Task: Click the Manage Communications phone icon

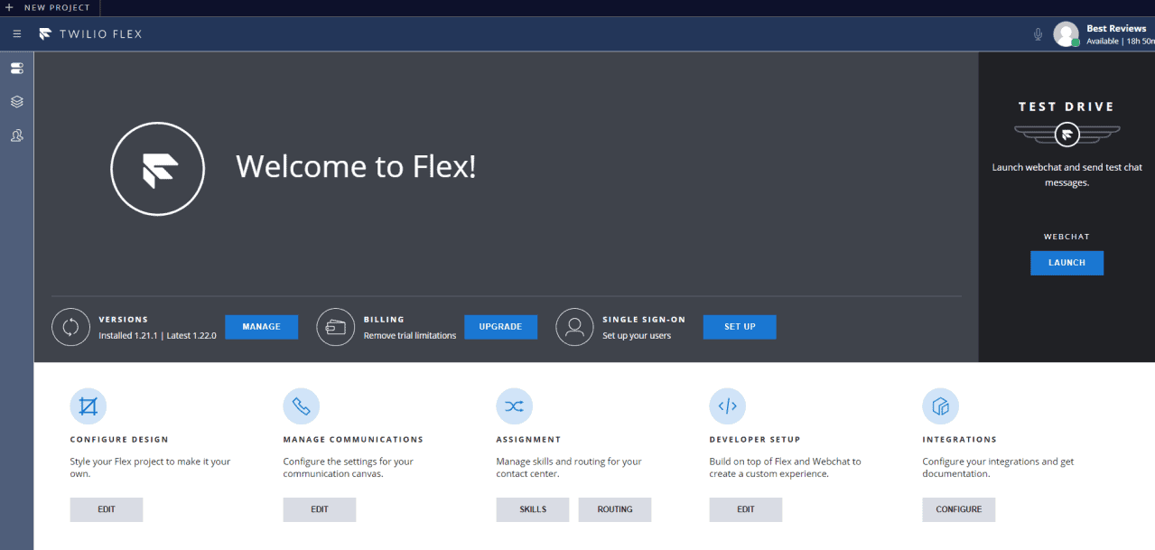Action: point(301,406)
